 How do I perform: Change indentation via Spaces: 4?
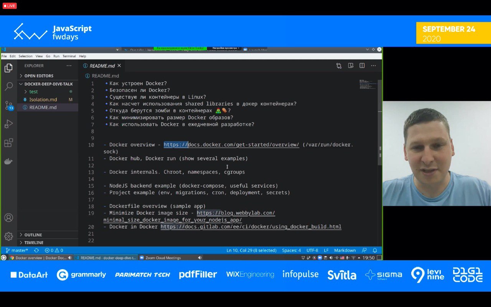tap(292, 250)
